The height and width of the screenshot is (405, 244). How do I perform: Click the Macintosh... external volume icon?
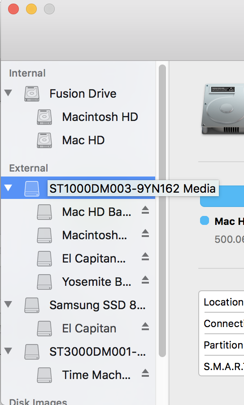pos(44,235)
